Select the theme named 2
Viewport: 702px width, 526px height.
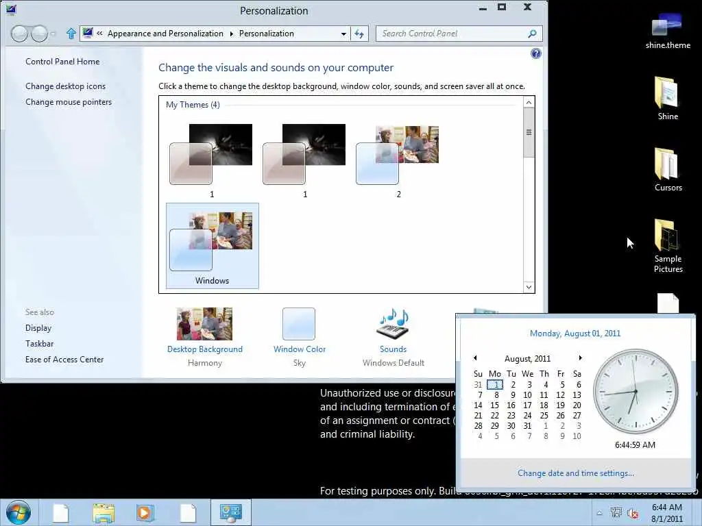398,160
